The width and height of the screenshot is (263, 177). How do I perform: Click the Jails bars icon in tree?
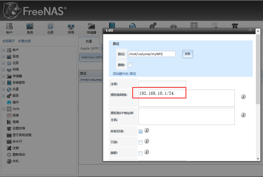click(x=9, y=109)
